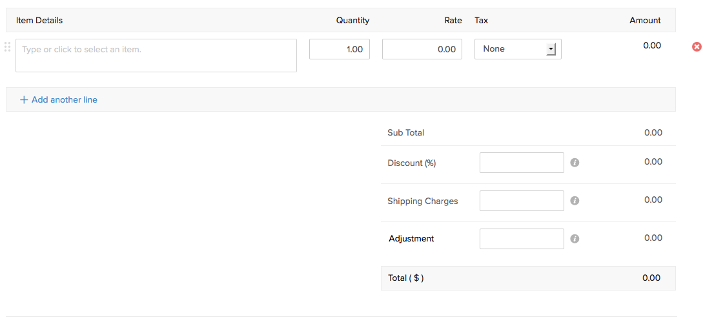Click the Add another line link text
The image size is (714, 317).
(65, 100)
